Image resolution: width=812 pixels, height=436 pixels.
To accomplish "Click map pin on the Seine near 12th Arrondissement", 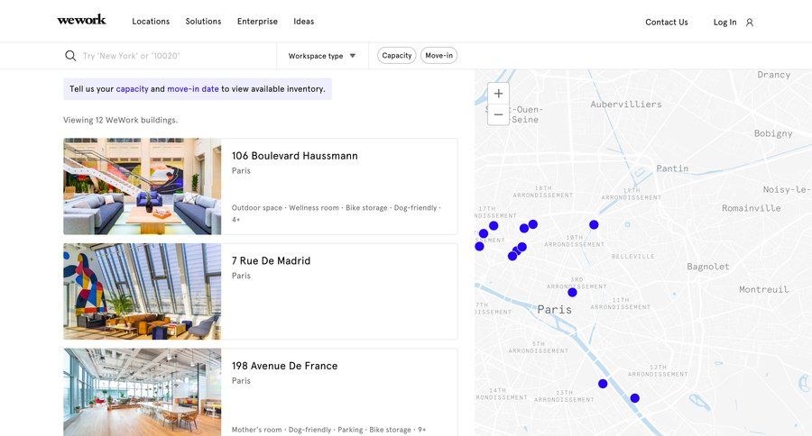I will pos(635,398).
